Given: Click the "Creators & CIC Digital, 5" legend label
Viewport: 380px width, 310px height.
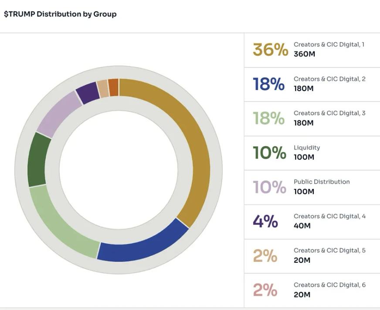Looking at the screenshot, I should (329, 250).
